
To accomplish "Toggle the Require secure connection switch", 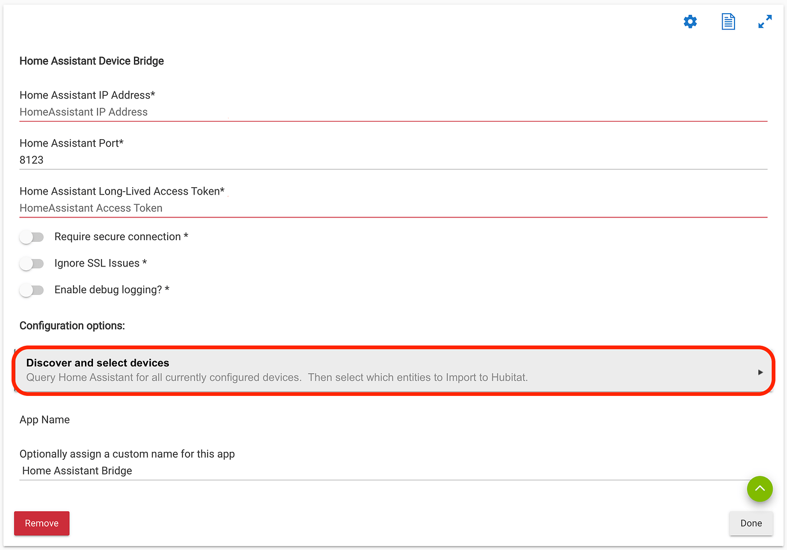I will coord(32,237).
